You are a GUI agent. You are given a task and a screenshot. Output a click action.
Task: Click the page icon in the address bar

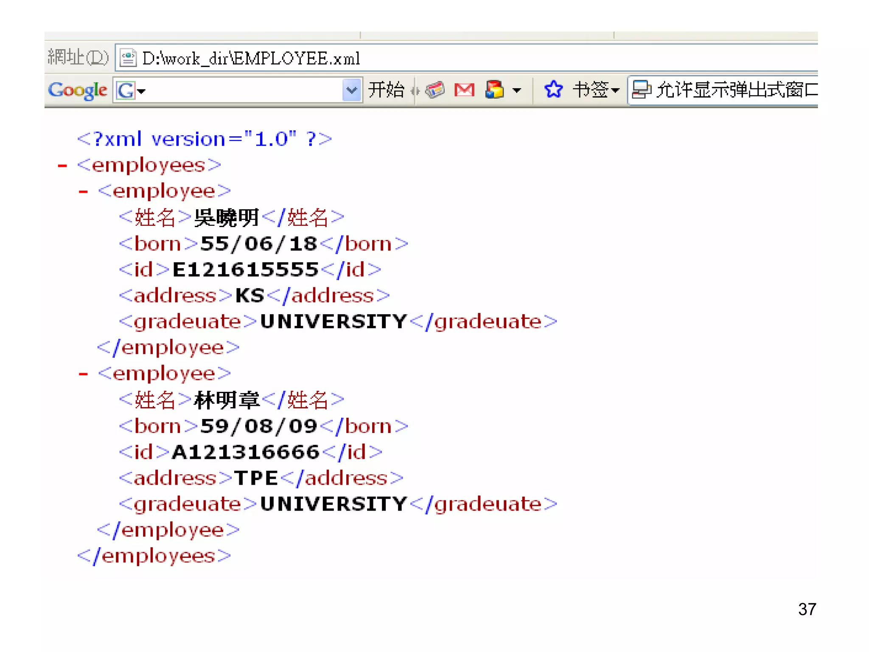coord(128,58)
